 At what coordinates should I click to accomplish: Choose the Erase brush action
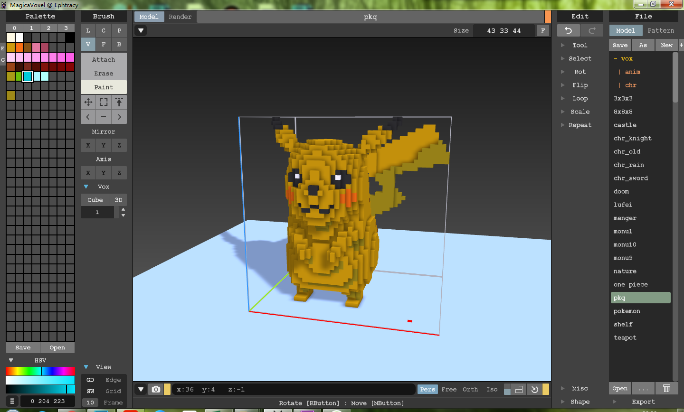(x=104, y=74)
